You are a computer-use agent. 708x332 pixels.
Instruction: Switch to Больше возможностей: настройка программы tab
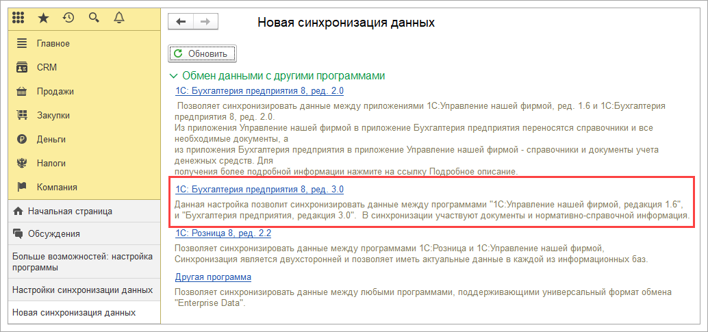click(x=84, y=262)
